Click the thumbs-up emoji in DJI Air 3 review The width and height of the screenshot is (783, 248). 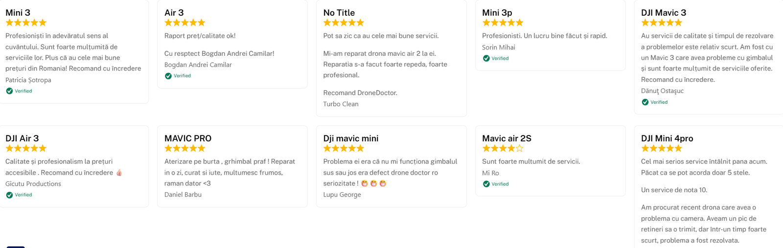[x=119, y=173]
